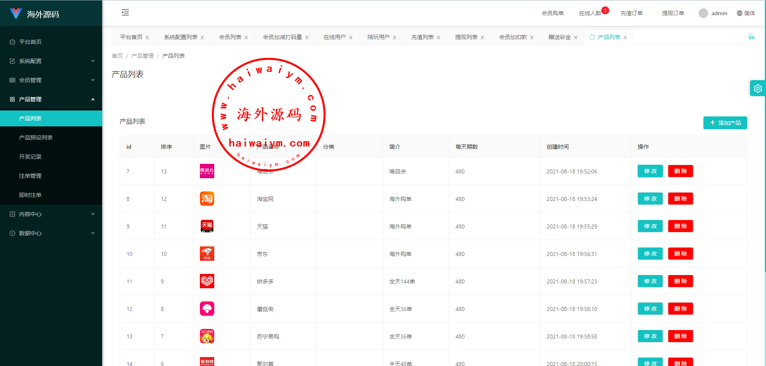The height and width of the screenshot is (366, 766).
Task: Click the admin avatar icon
Action: 703,13
